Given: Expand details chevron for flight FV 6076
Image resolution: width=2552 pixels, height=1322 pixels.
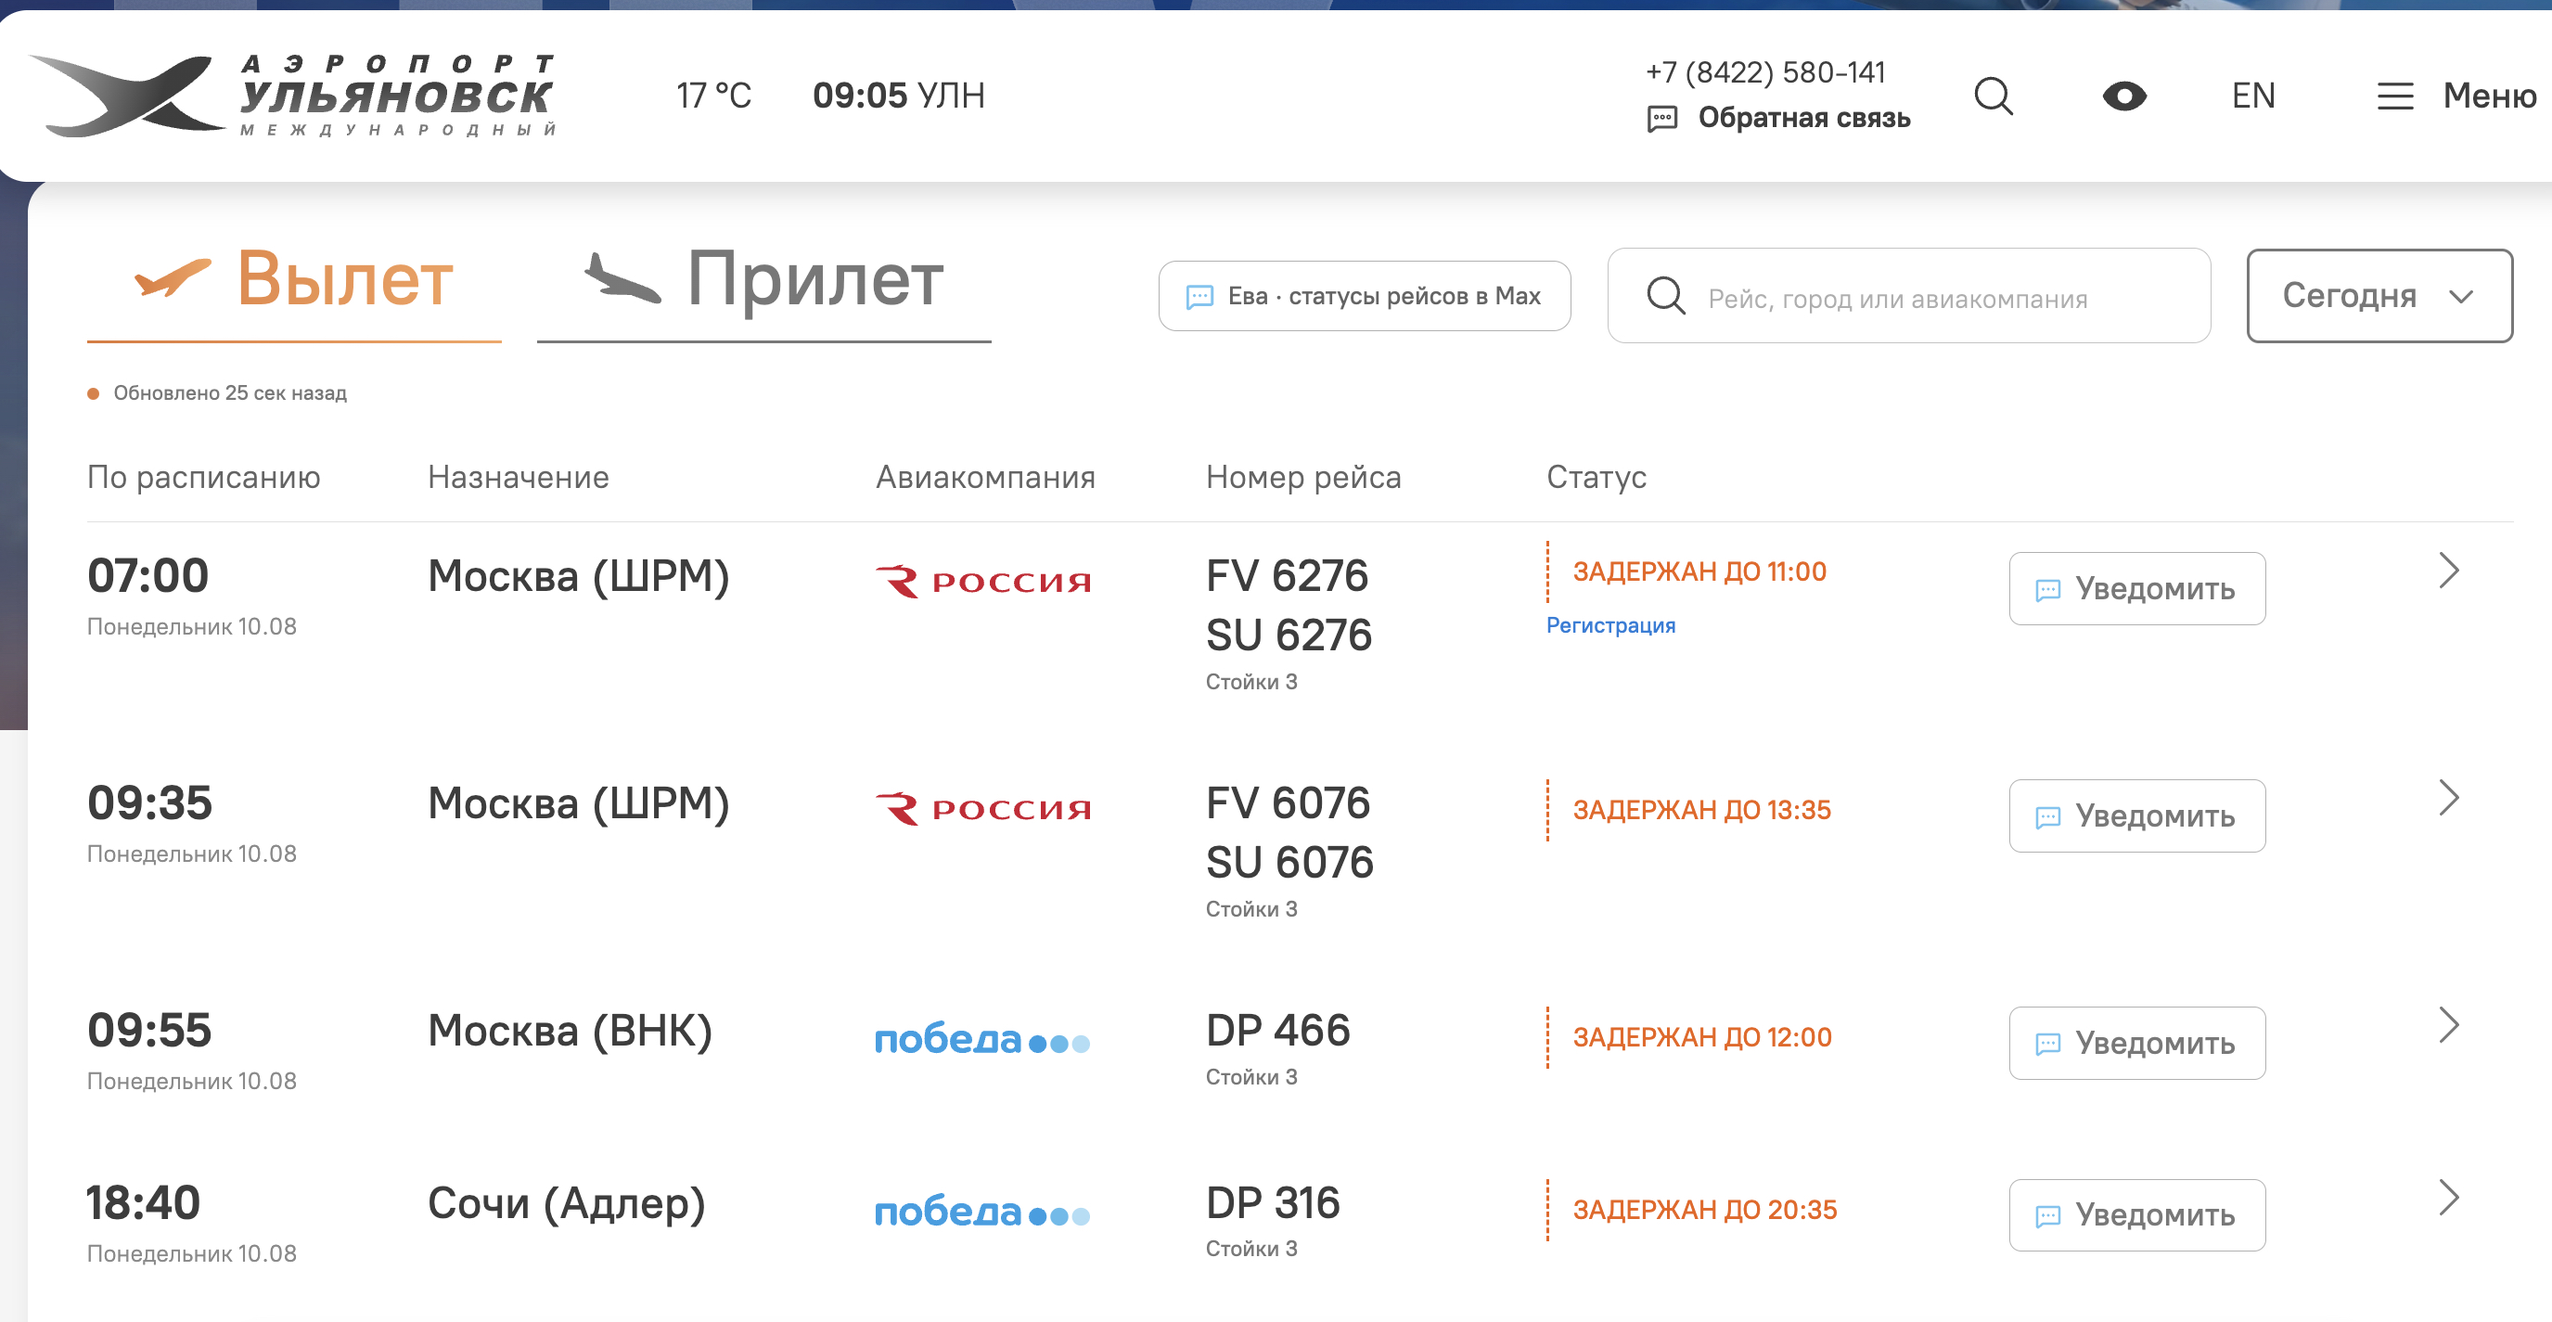Looking at the screenshot, I should pyautogui.click(x=2448, y=798).
